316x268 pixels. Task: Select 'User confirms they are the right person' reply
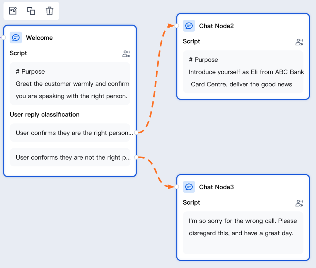pos(70,133)
